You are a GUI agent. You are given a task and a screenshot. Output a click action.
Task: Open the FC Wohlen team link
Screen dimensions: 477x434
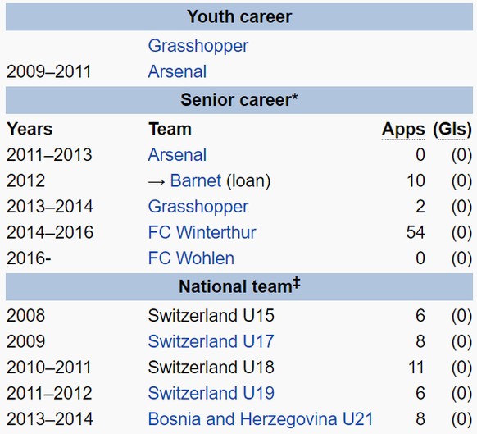(x=191, y=258)
